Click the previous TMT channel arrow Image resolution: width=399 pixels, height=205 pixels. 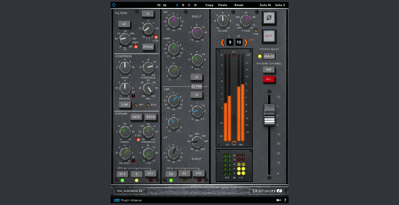[223, 42]
